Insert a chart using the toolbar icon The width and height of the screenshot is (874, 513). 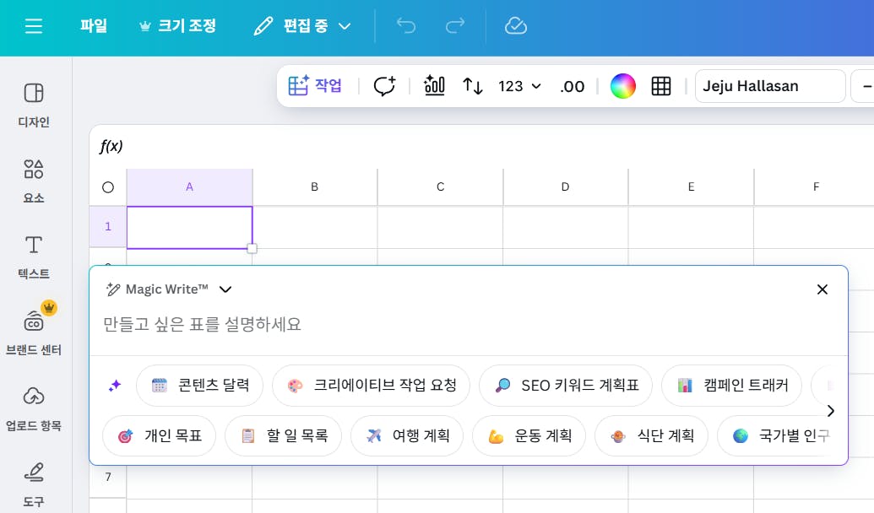coord(434,85)
